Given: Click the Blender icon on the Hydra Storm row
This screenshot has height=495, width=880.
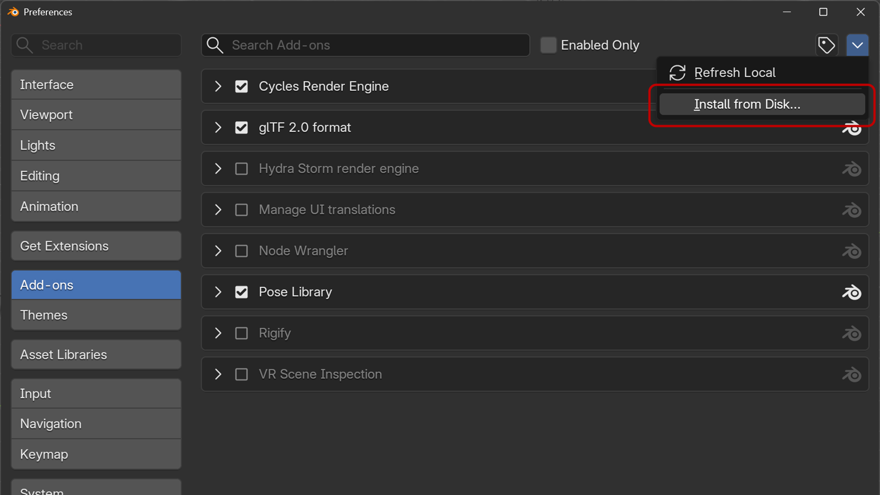Looking at the screenshot, I should 852,169.
